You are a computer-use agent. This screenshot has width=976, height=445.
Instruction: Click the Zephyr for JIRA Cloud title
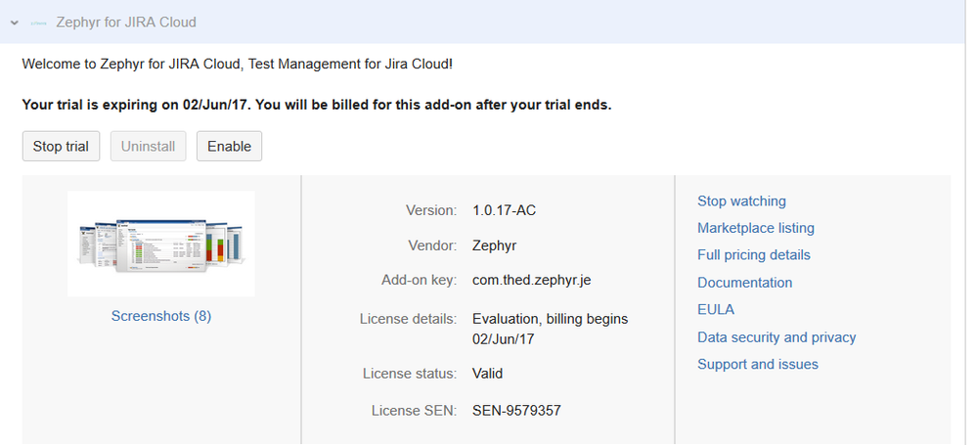pos(124,22)
